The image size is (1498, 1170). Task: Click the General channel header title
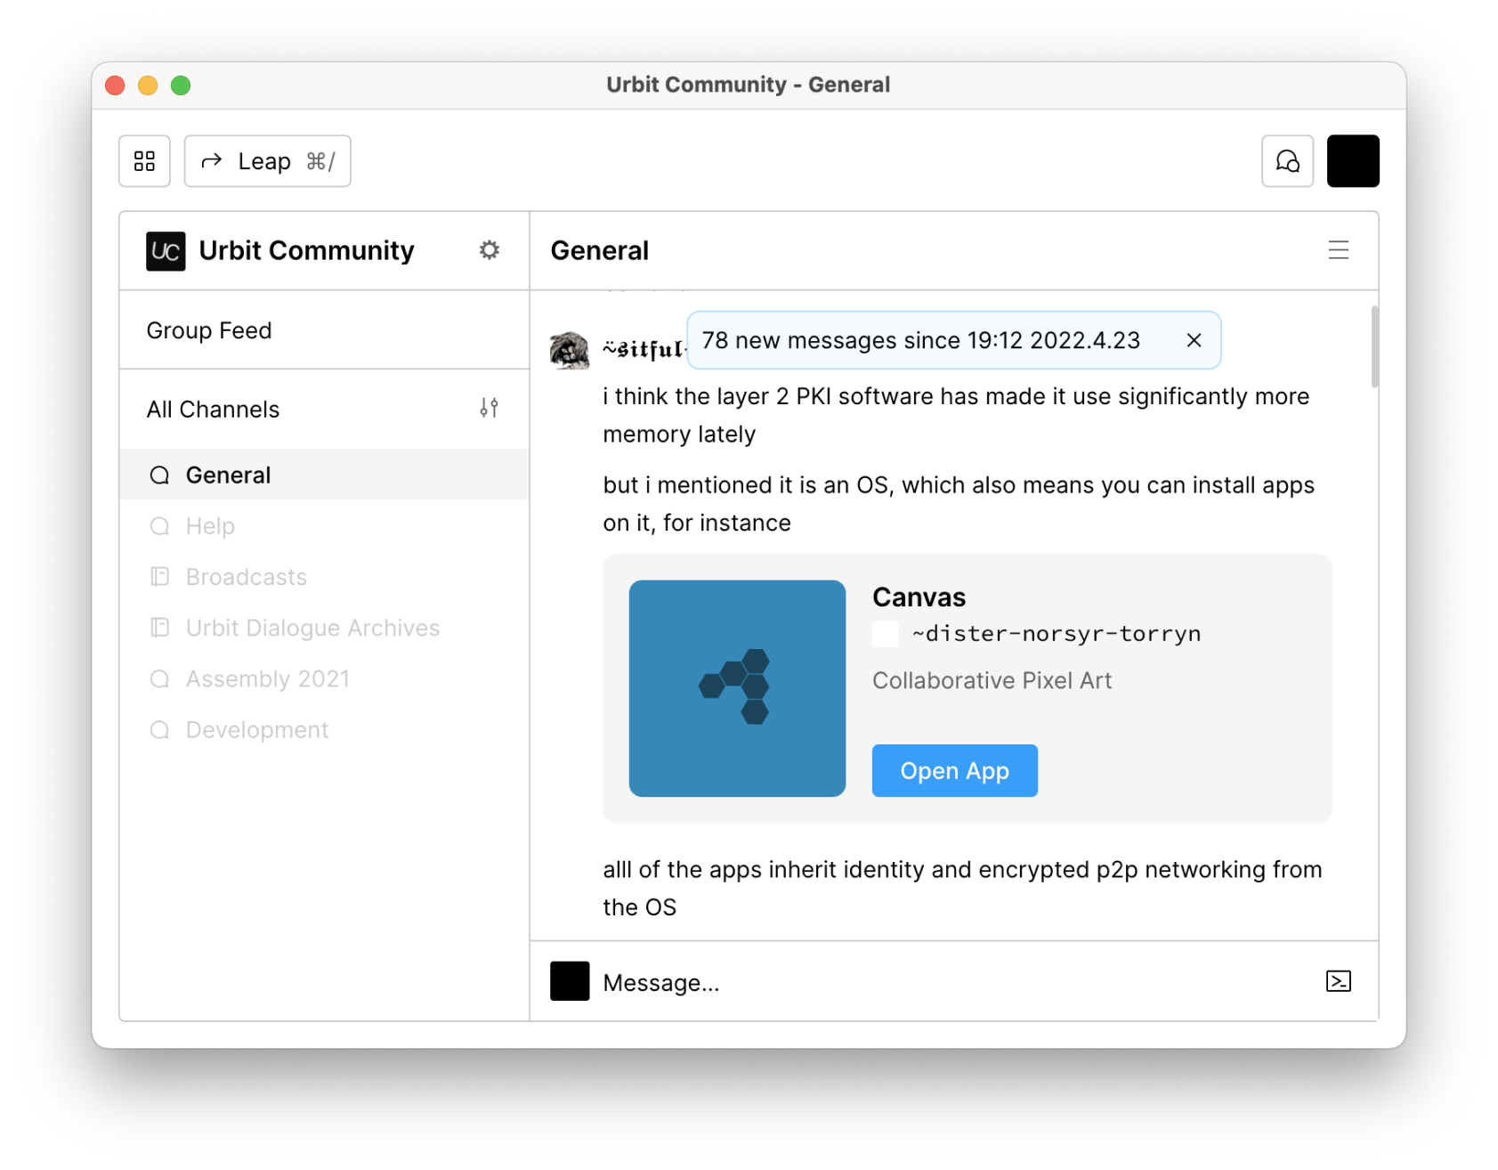tap(599, 250)
